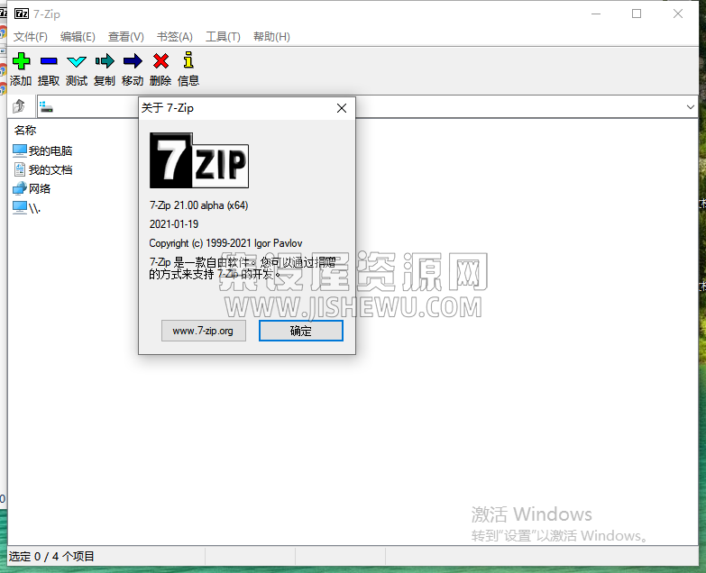Close the 关于 7-Zip dialog
706x573 pixels.
342,108
